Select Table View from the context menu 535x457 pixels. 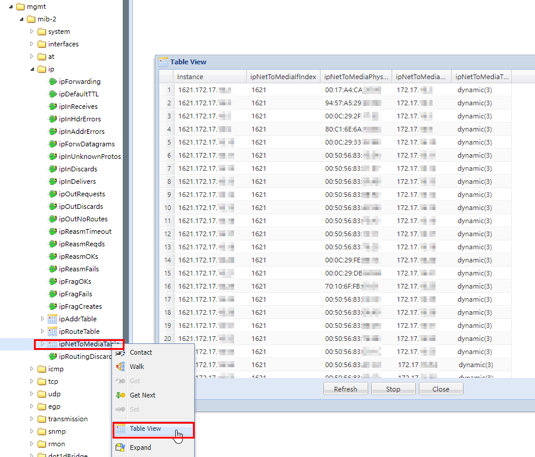[x=146, y=429]
